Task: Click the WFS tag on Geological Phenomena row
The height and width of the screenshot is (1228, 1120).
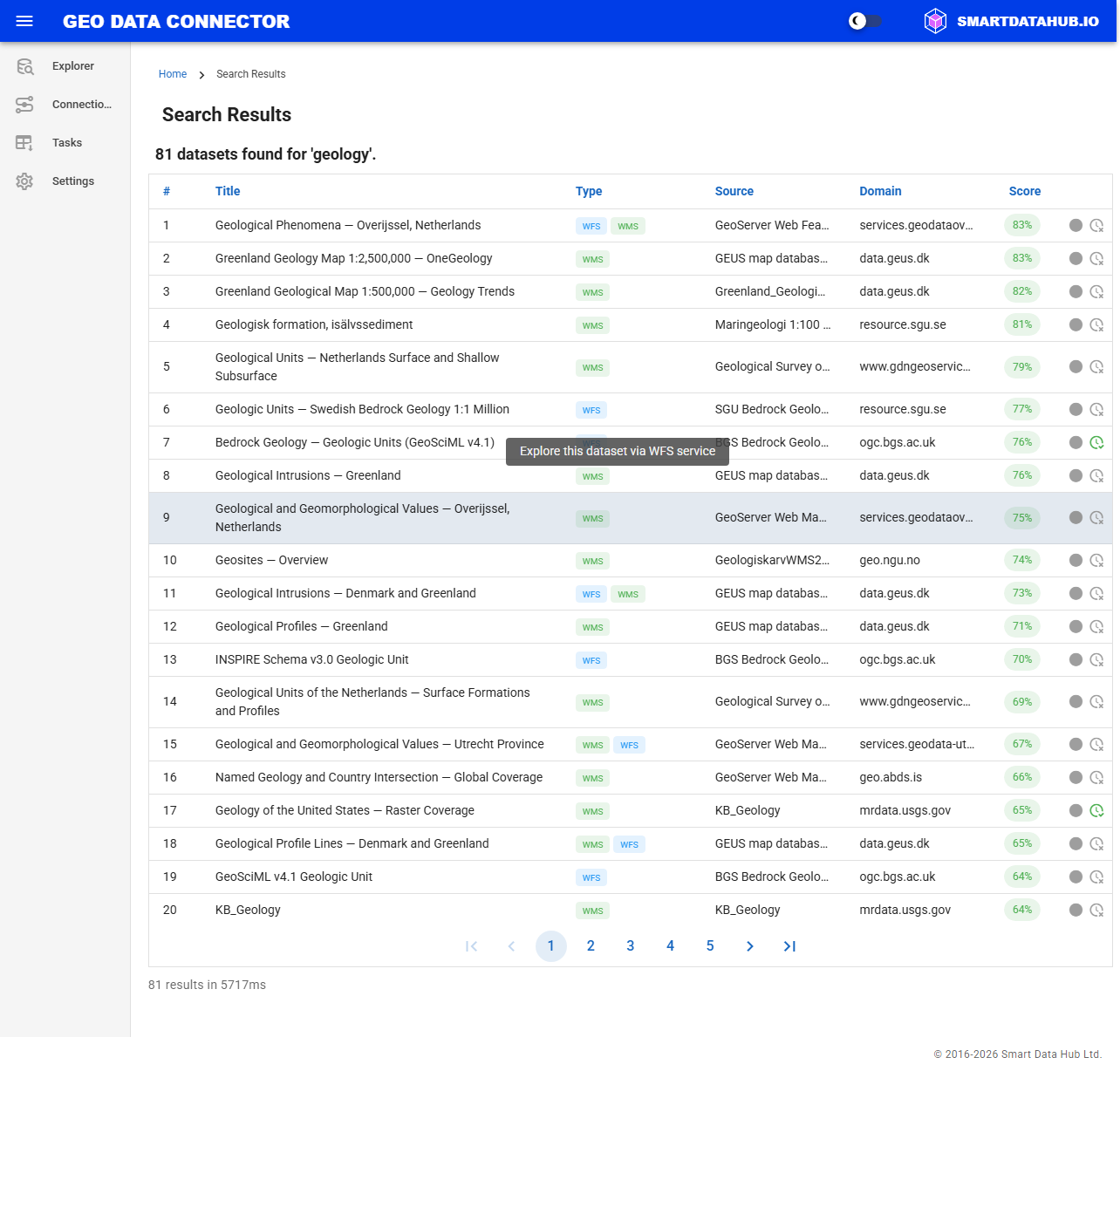Action: (x=591, y=226)
